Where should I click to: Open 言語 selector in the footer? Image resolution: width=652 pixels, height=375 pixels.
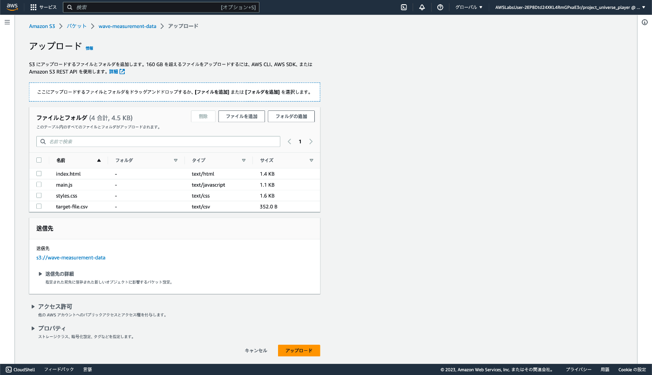point(88,369)
